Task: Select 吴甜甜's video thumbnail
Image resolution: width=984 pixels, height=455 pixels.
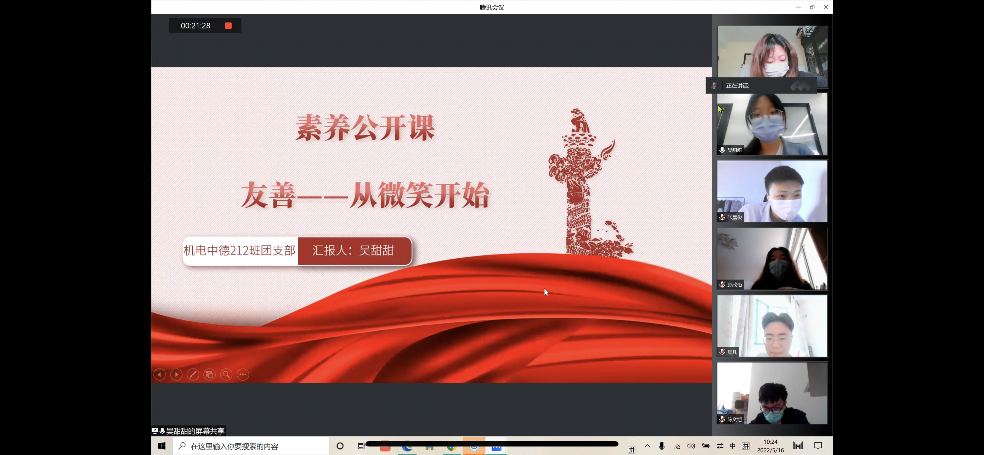Action: tap(773, 124)
